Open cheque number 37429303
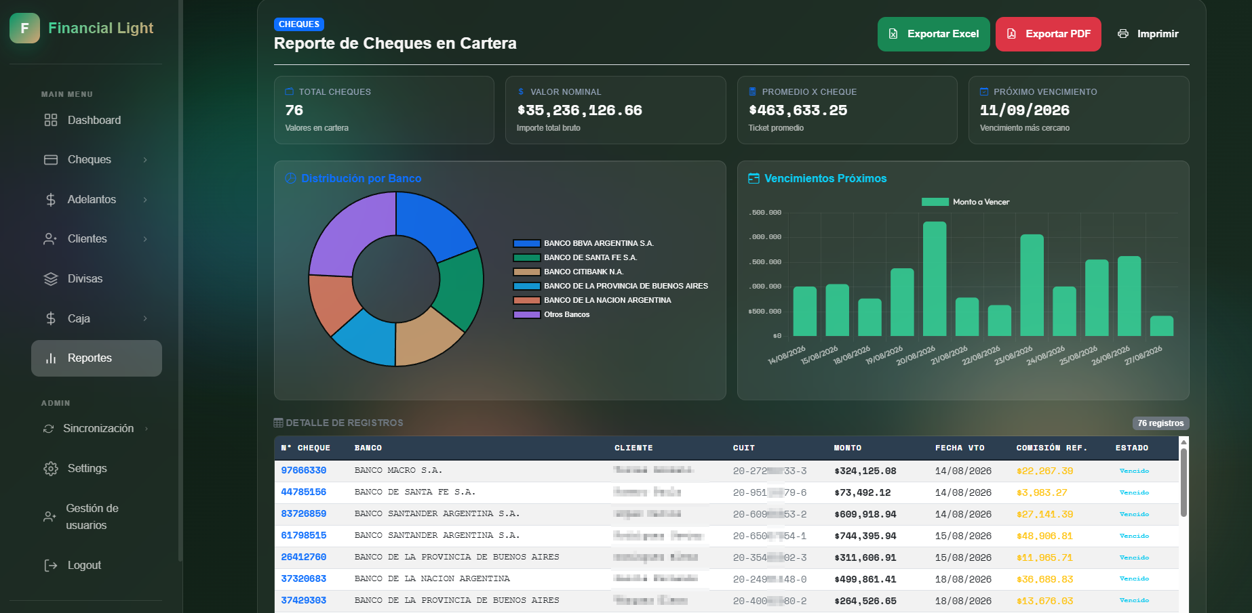 (304, 601)
